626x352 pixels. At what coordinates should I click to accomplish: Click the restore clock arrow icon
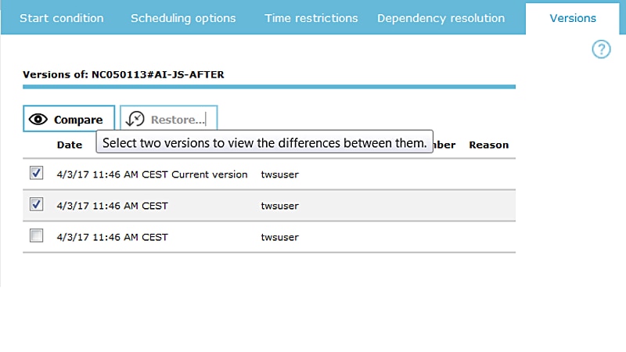click(x=135, y=119)
